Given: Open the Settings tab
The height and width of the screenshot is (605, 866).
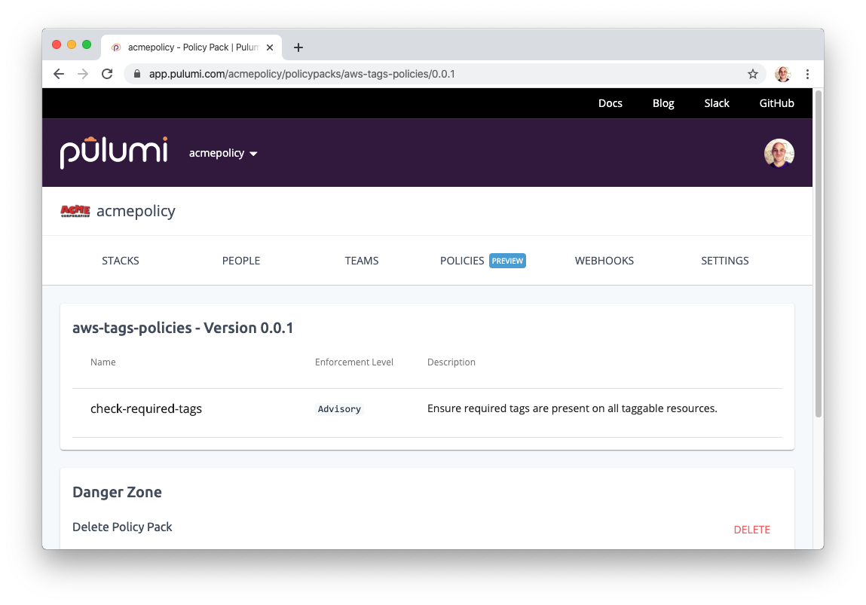Looking at the screenshot, I should (x=725, y=261).
